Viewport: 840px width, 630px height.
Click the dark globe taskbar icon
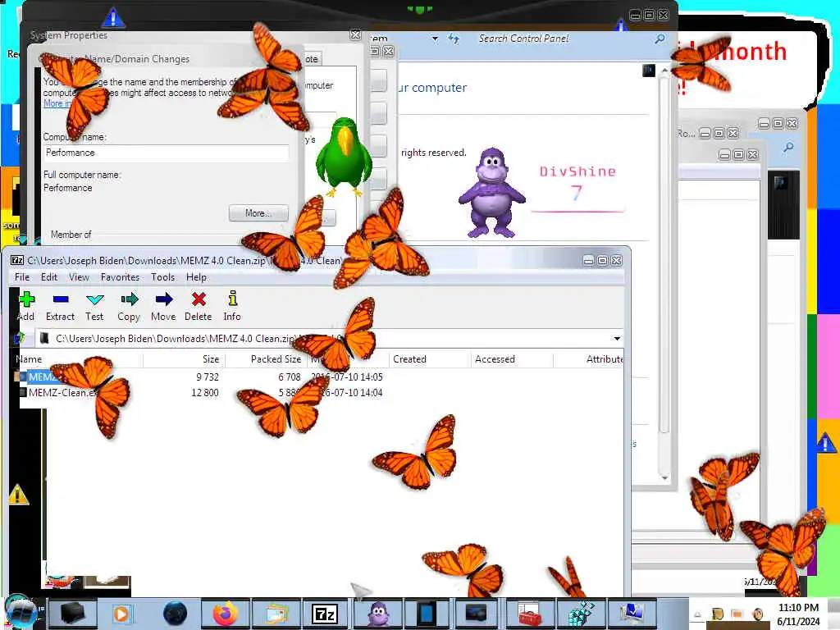click(x=176, y=614)
